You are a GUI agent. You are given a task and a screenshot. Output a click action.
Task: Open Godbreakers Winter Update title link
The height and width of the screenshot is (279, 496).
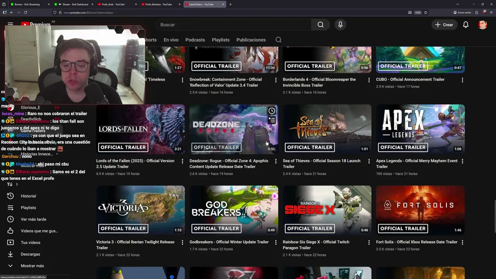click(x=229, y=242)
